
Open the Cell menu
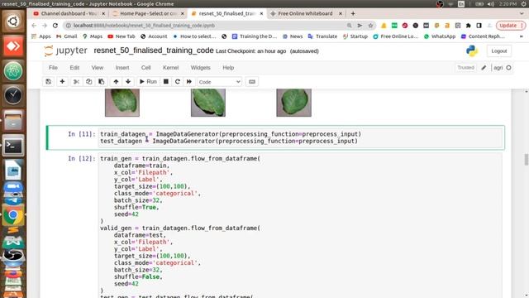(x=145, y=68)
